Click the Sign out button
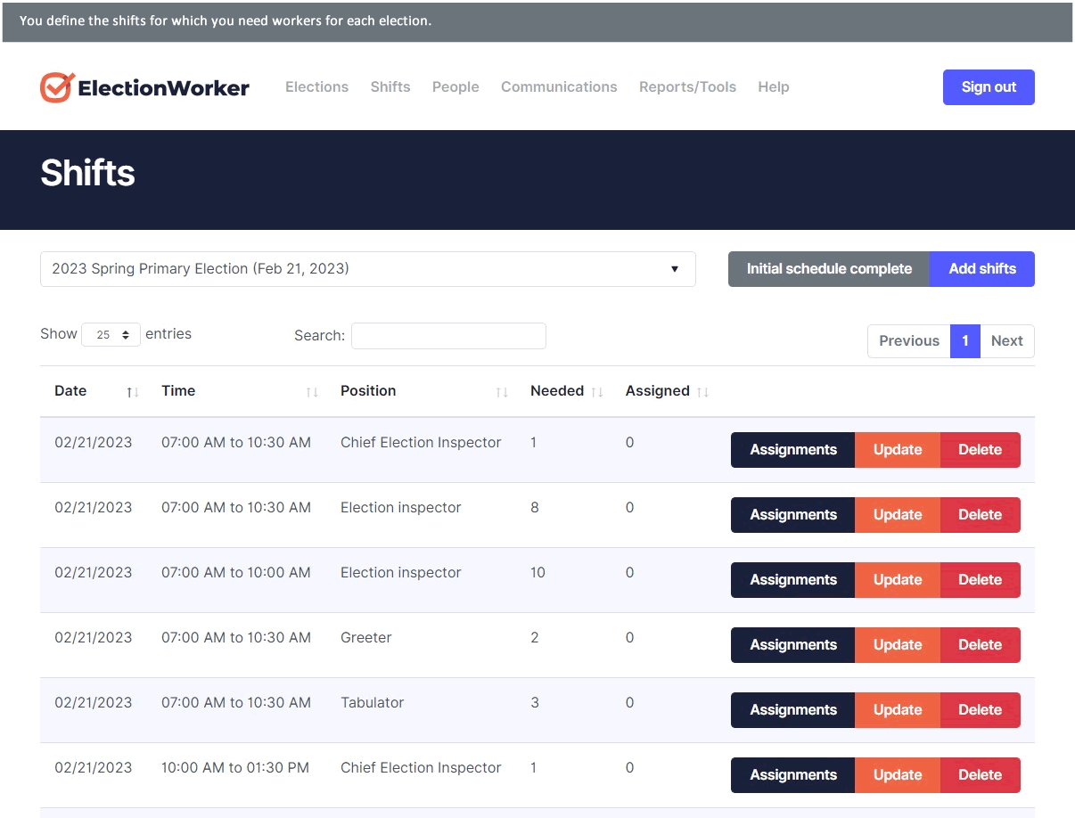This screenshot has width=1075, height=818. click(989, 87)
